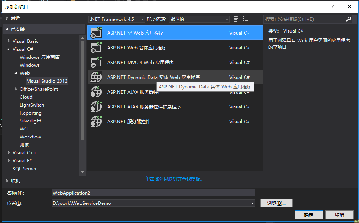
Task: Select ASP.NET Web 窗体应用程序 row text
Action: pyautogui.click(x=137, y=48)
